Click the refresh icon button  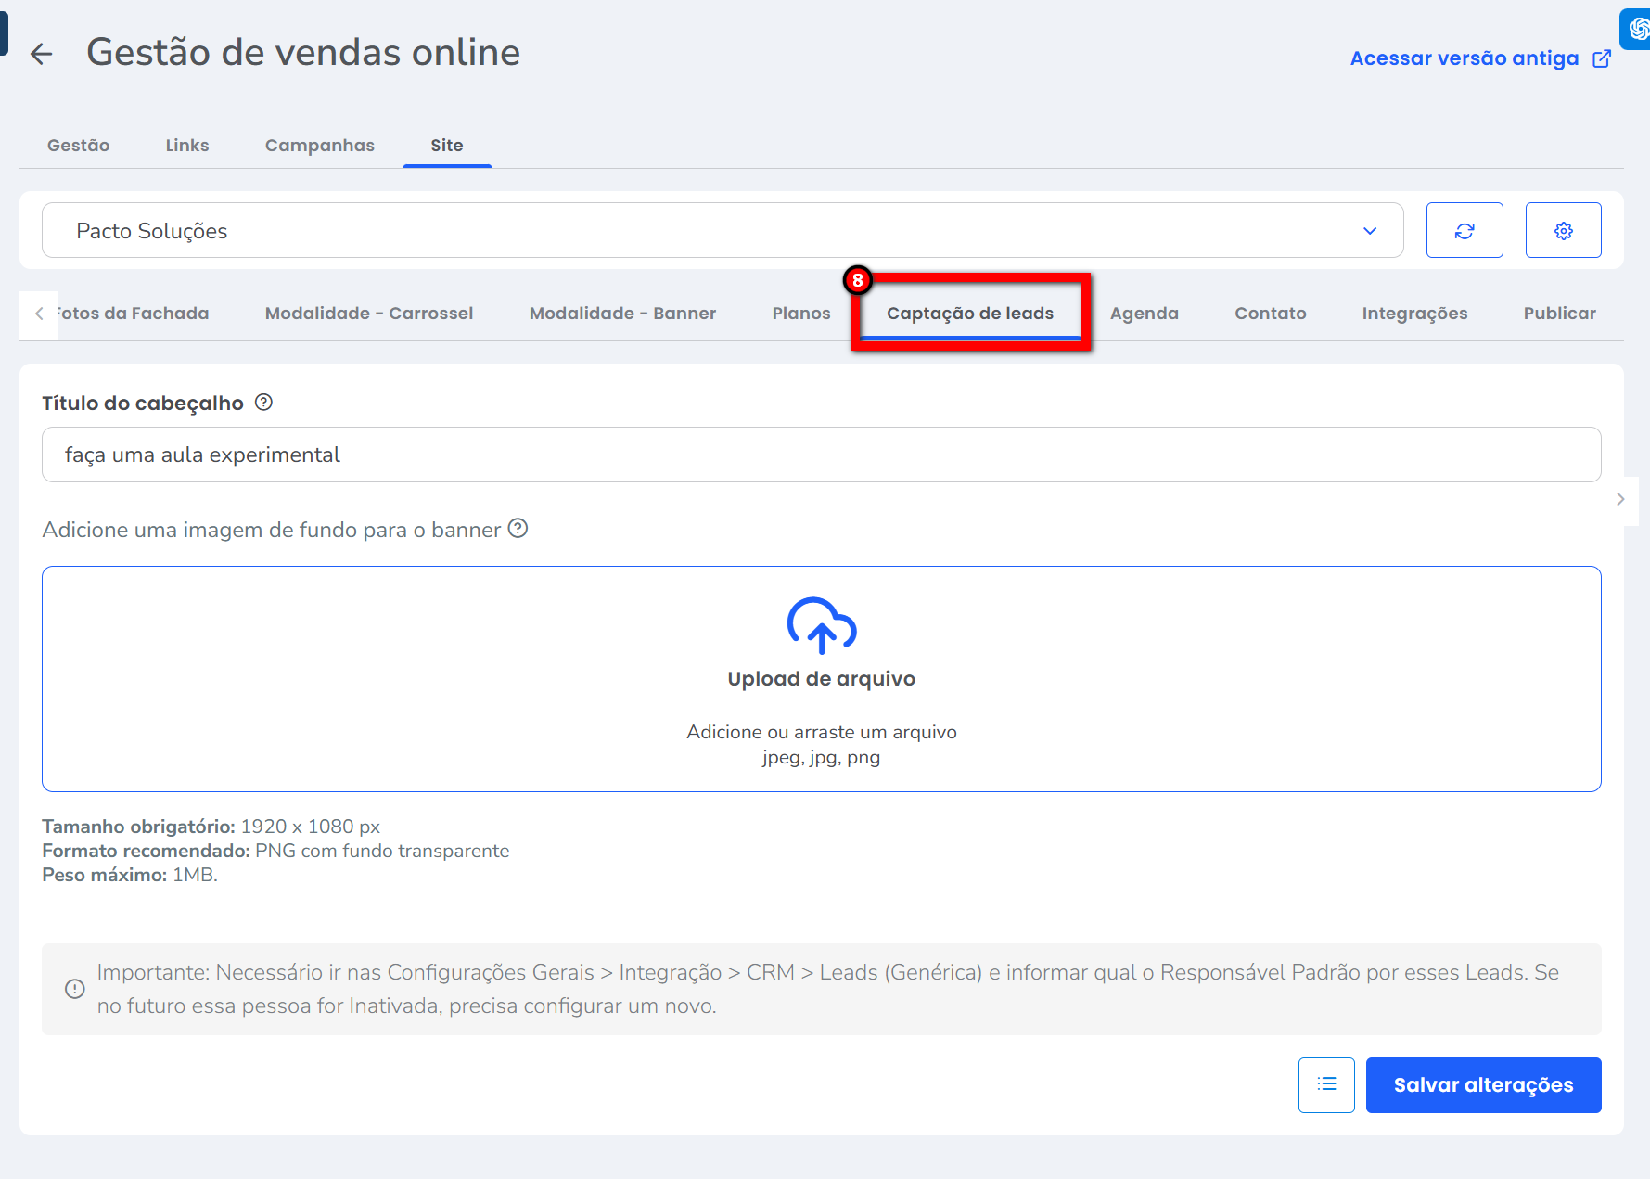pyautogui.click(x=1464, y=230)
